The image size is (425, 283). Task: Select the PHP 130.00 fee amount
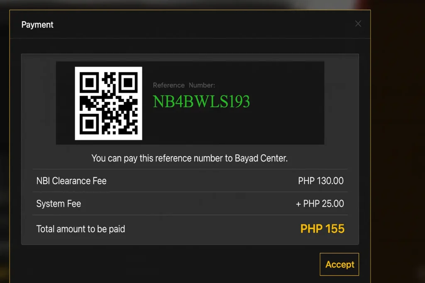pos(320,181)
